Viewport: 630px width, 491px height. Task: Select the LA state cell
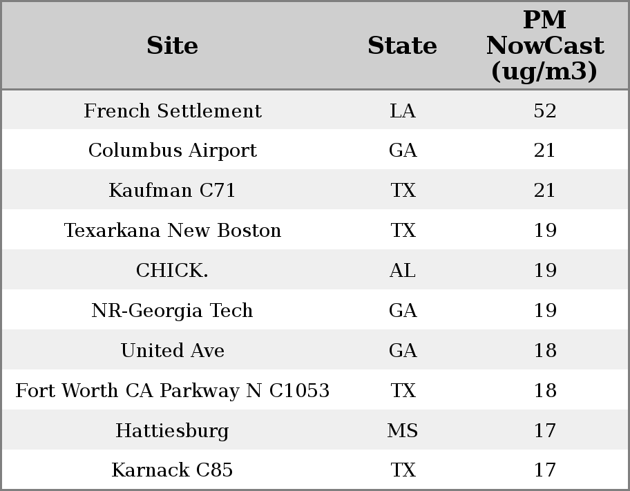[403, 110]
